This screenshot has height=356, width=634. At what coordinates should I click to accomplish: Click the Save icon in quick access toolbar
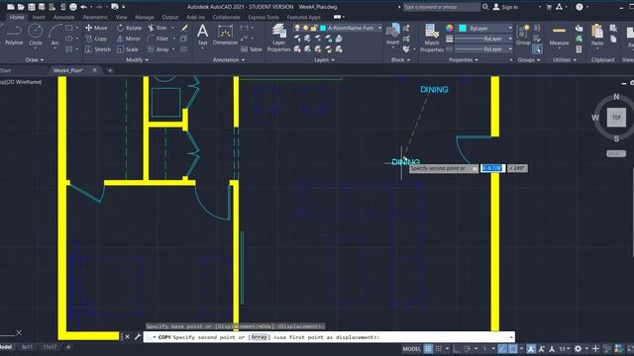pos(31,7)
